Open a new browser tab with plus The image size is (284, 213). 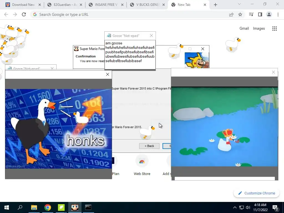(x=215, y=5)
